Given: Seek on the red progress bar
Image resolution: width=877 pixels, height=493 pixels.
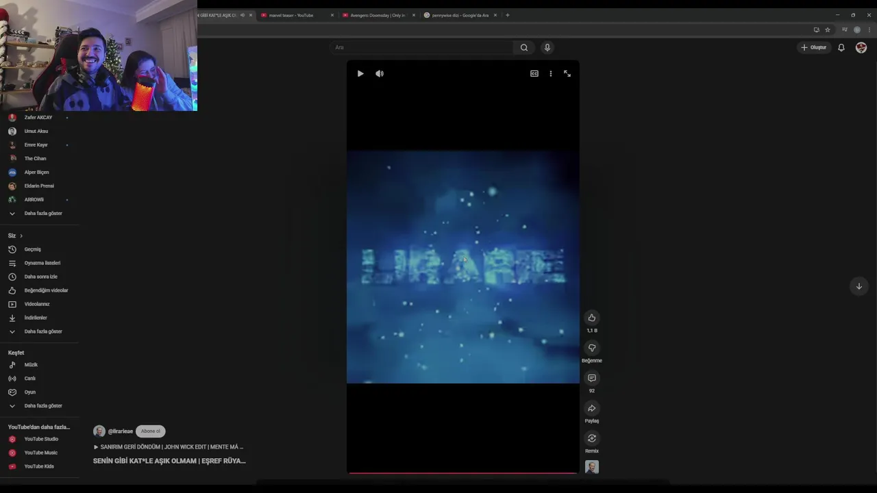Looking at the screenshot, I should [x=463, y=472].
